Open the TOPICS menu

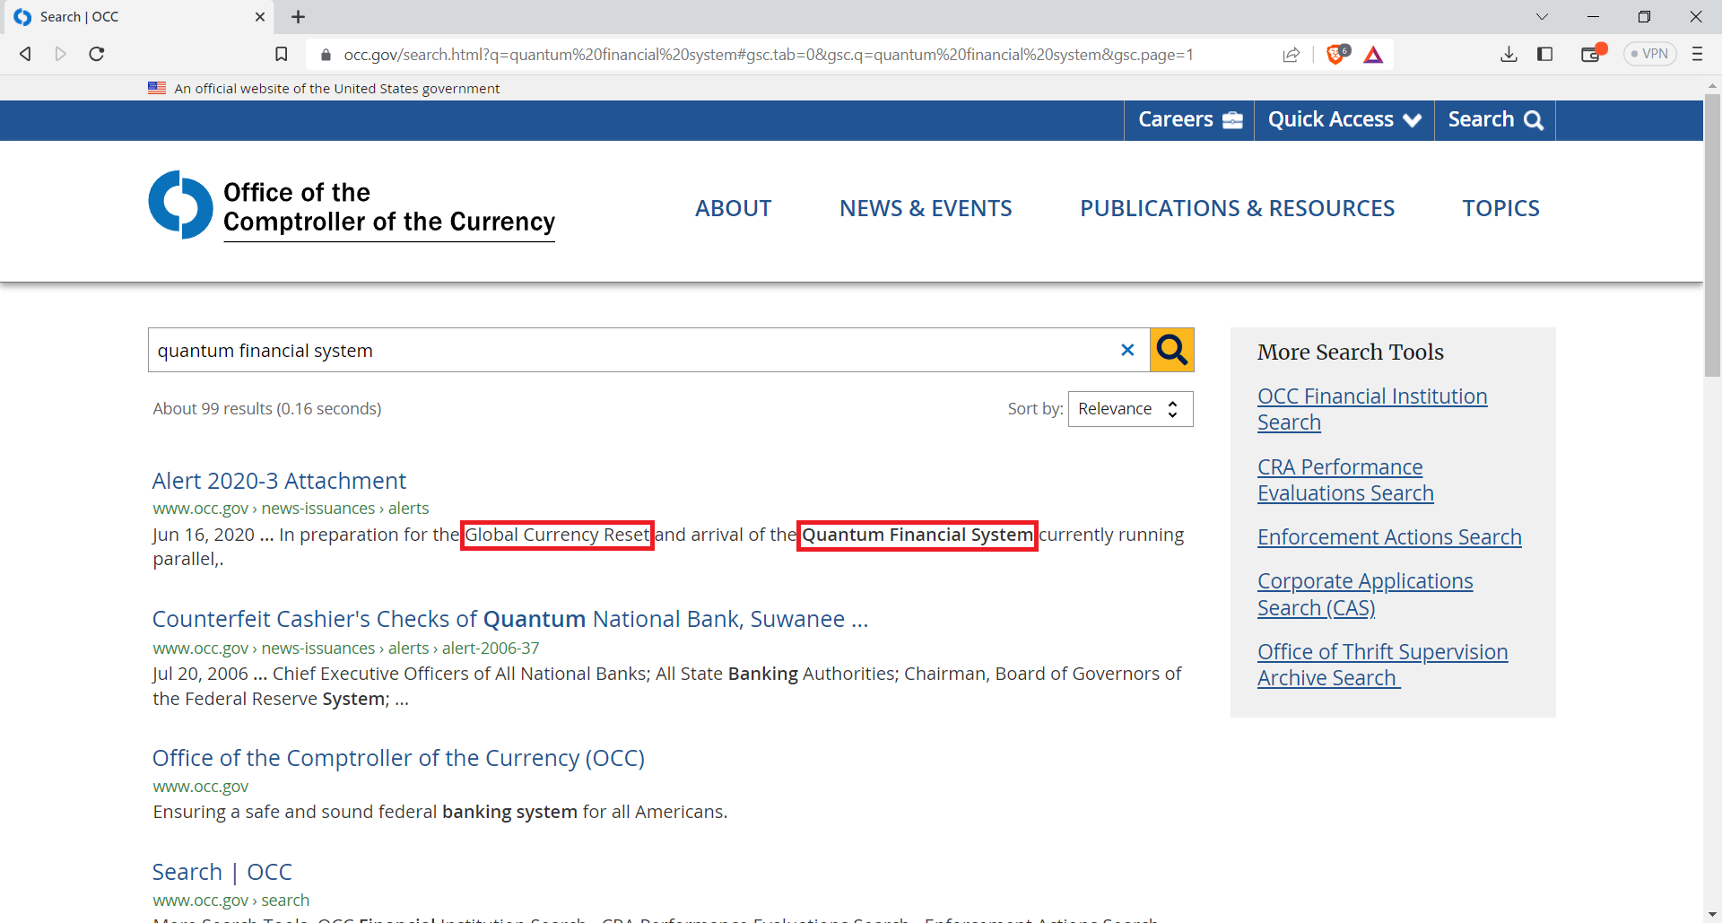1500,208
